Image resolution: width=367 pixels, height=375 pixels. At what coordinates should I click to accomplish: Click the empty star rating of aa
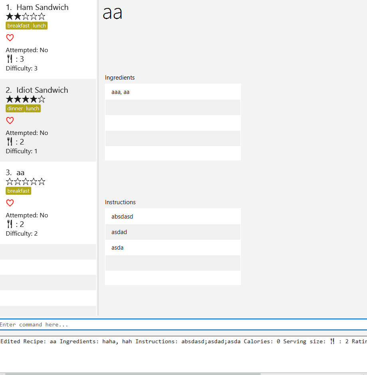point(26,182)
